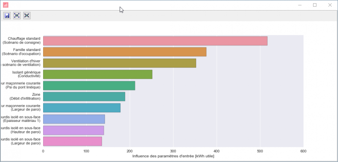Click the x-axis tick label 600

[303, 151]
